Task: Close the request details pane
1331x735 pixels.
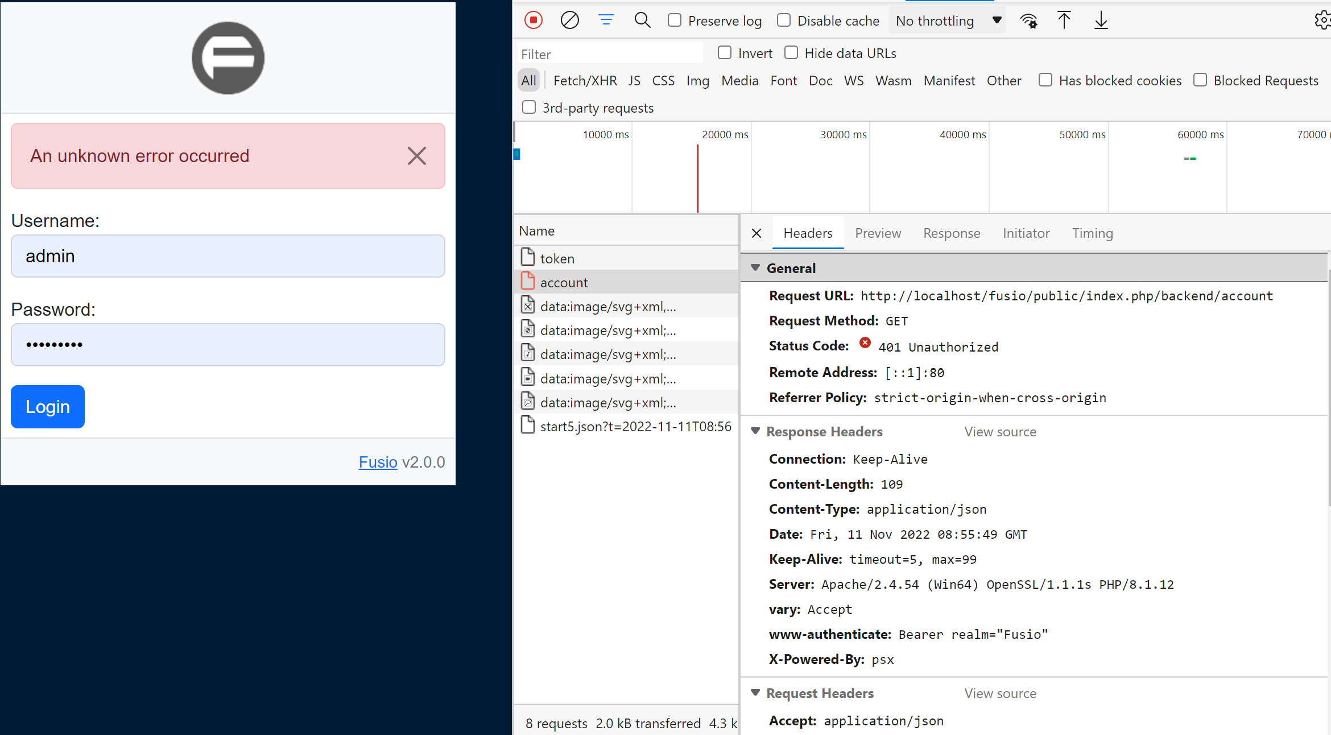Action: 756,233
